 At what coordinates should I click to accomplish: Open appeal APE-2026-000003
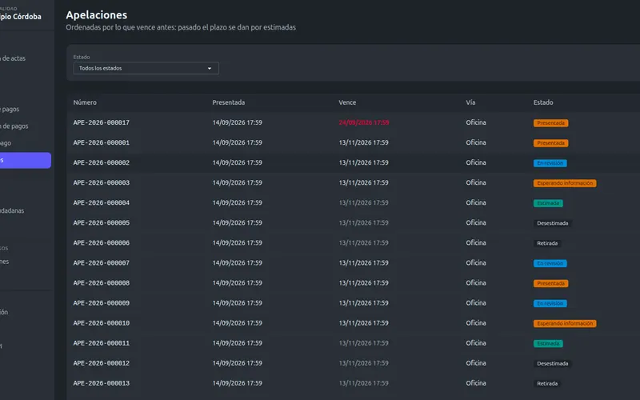click(102, 182)
